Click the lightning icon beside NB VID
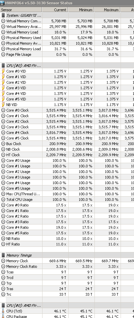Image resolution: width=134 pixels, height=318 pixels. click(3, 105)
